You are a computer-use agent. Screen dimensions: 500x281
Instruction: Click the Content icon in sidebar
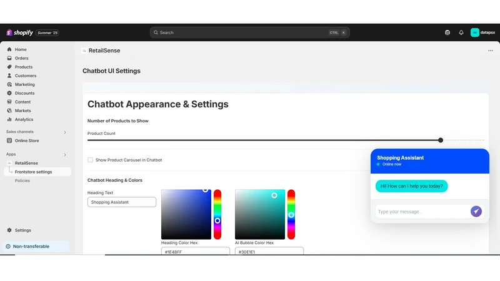click(9, 102)
